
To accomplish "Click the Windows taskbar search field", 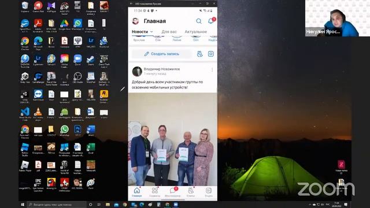I will 57,205.
